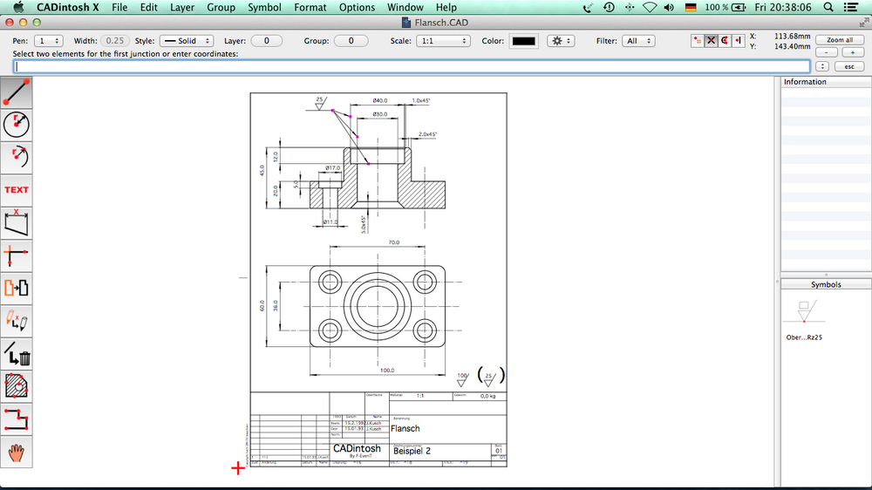Select the Hatch fill tool
Viewport: 872px width, 490px height.
pyautogui.click(x=16, y=386)
